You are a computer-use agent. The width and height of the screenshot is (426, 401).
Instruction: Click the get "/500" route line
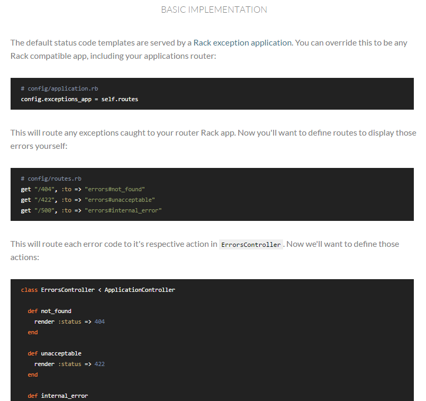[x=91, y=210]
